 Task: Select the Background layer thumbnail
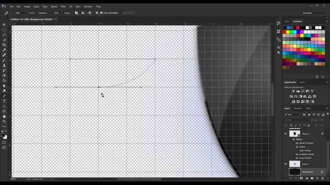tap(294, 172)
